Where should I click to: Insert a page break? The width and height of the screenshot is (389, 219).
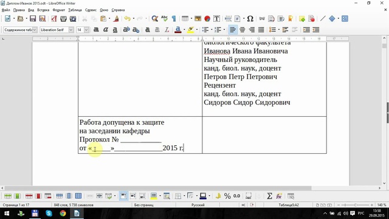(229, 19)
